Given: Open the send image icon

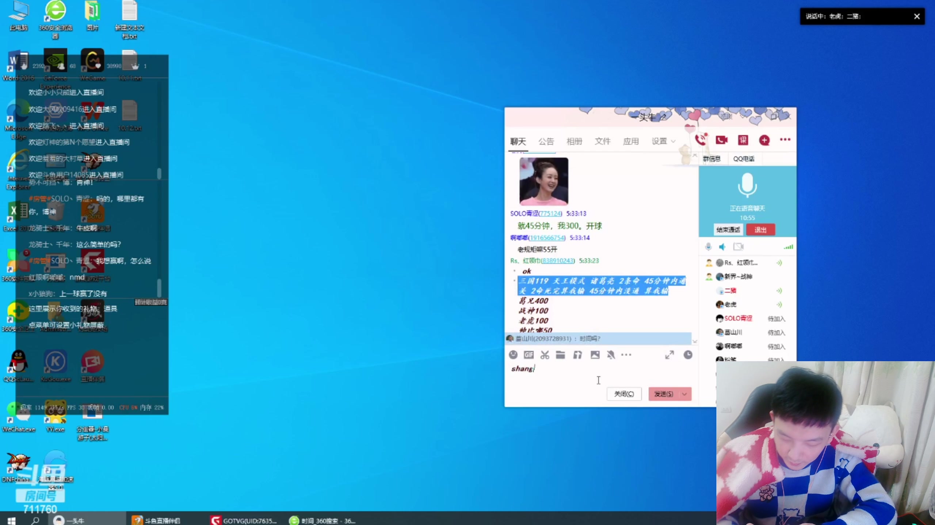Looking at the screenshot, I should (595, 355).
